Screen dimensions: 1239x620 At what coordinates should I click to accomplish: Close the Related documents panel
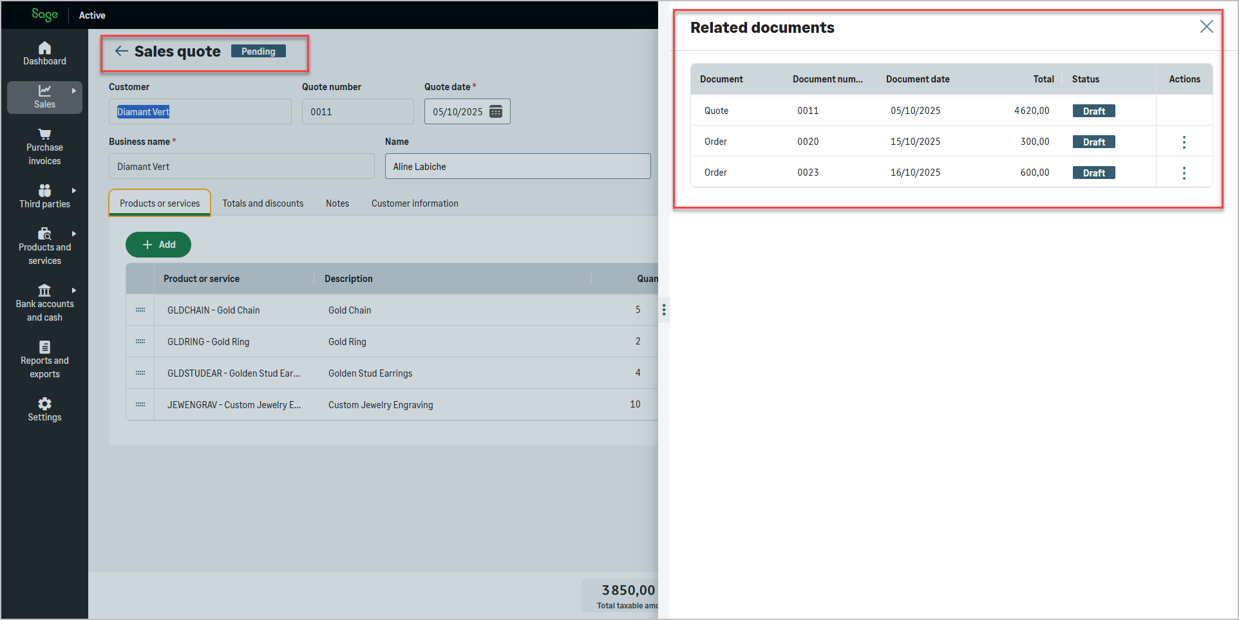coord(1206,26)
